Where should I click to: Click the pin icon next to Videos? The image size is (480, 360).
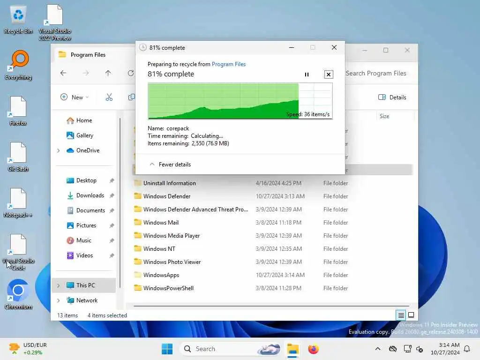[x=112, y=255]
